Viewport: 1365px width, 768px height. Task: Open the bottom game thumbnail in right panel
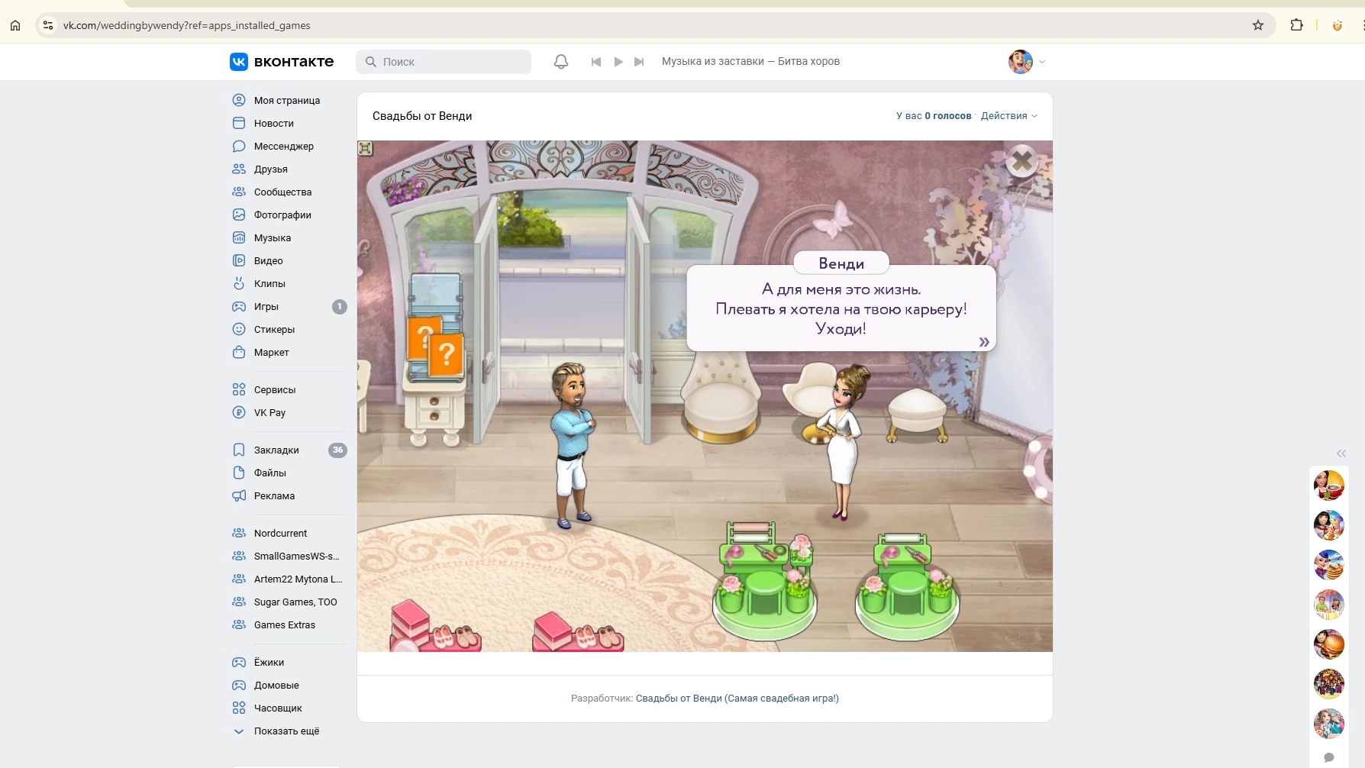(x=1329, y=724)
